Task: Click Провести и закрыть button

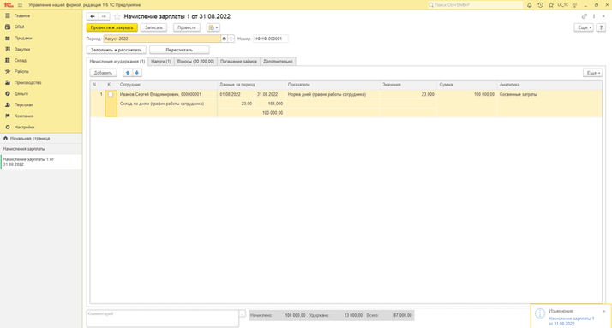Action: click(x=111, y=27)
